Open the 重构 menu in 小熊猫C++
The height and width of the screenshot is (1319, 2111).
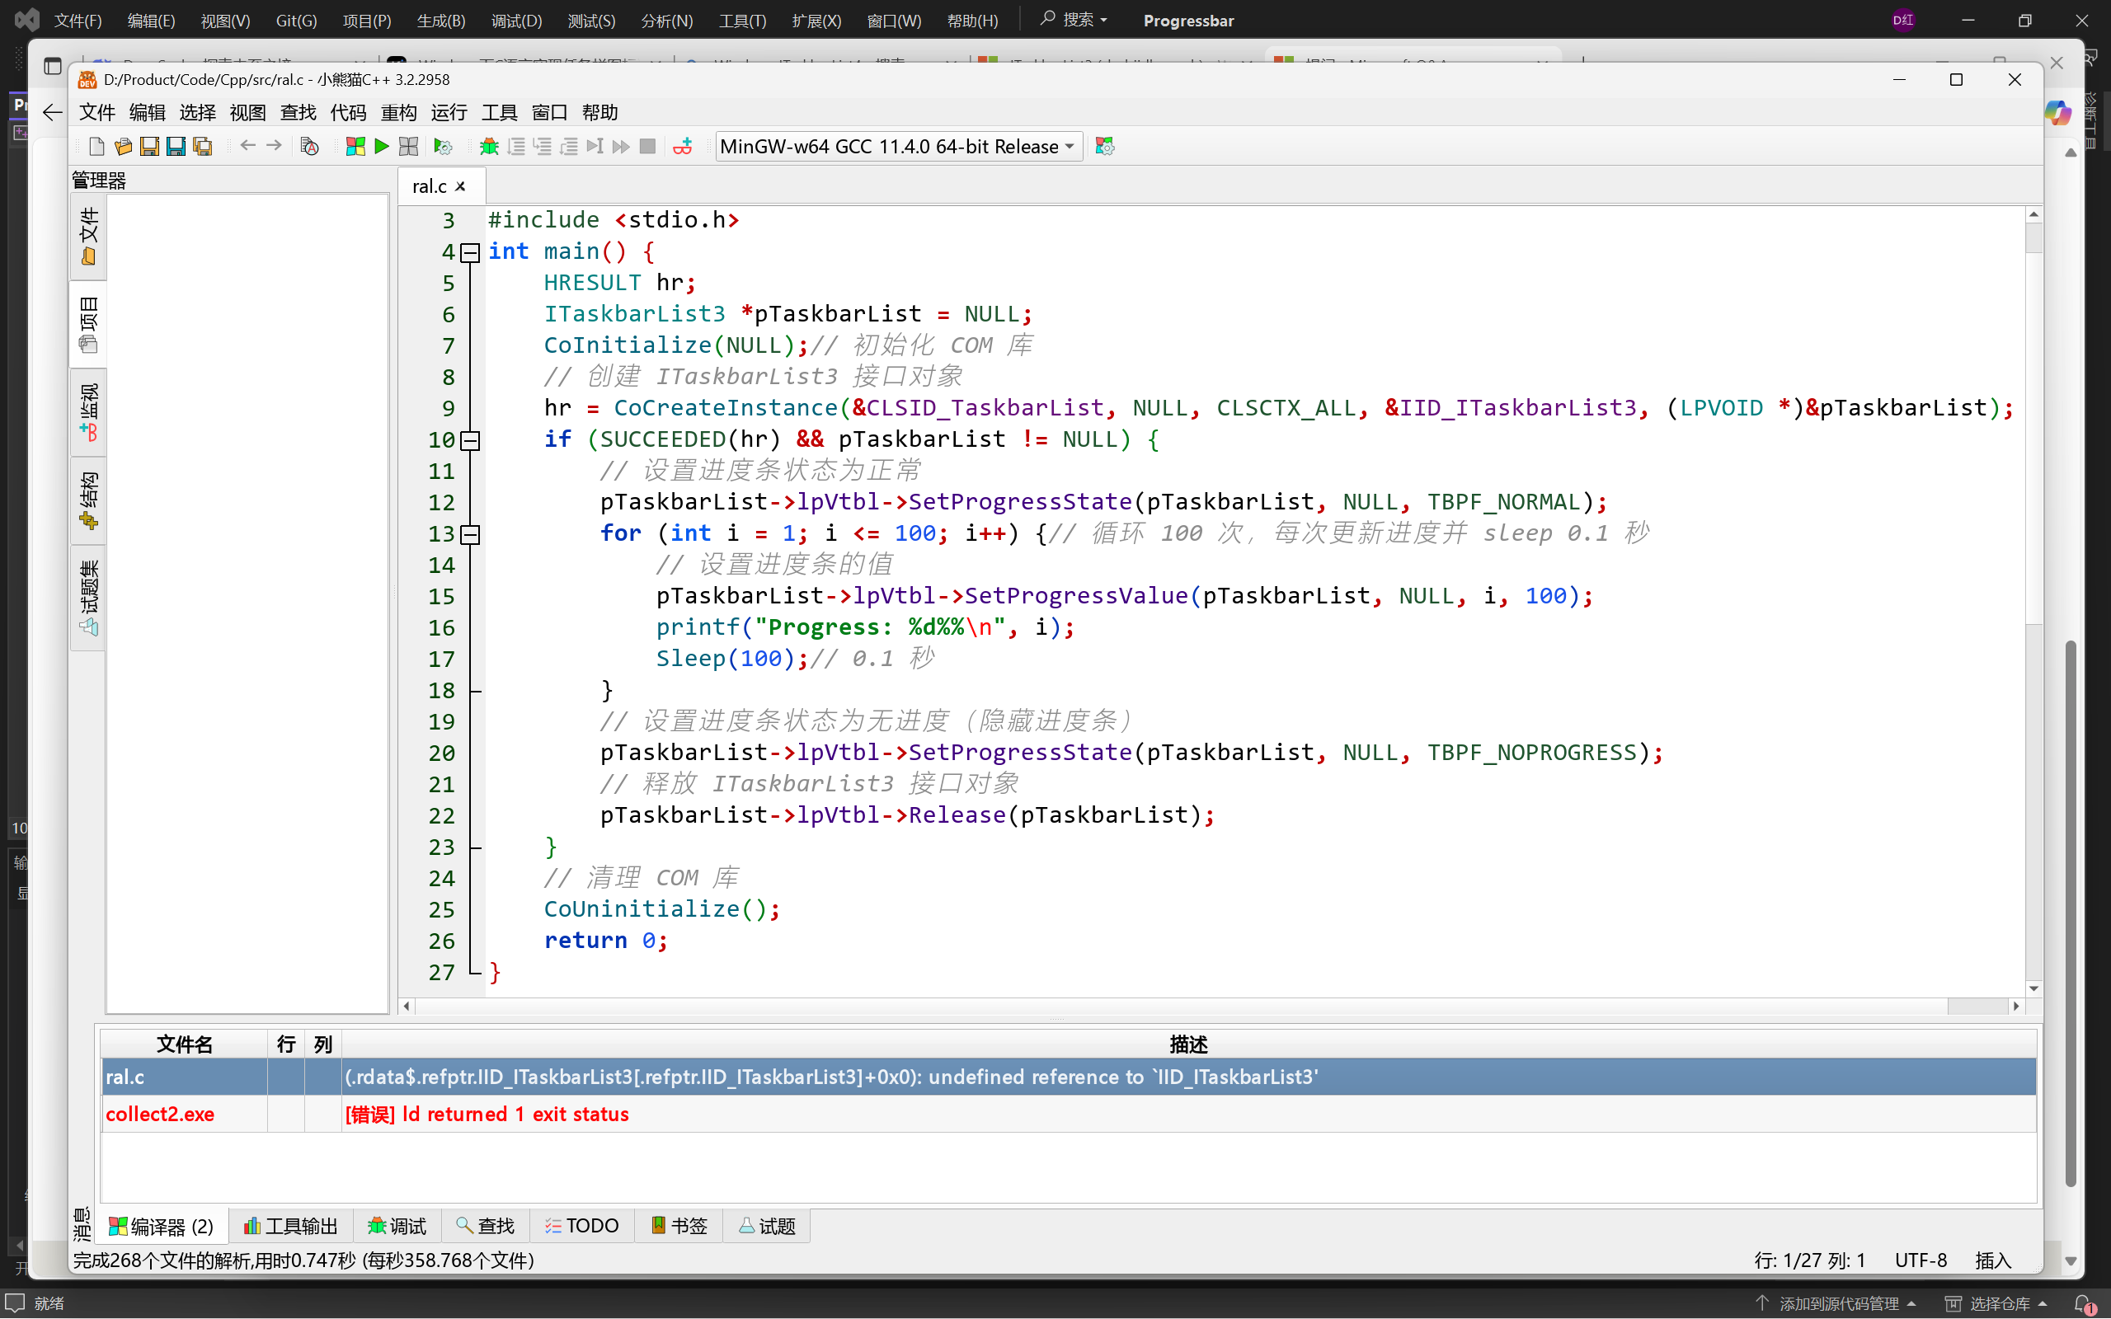(398, 113)
